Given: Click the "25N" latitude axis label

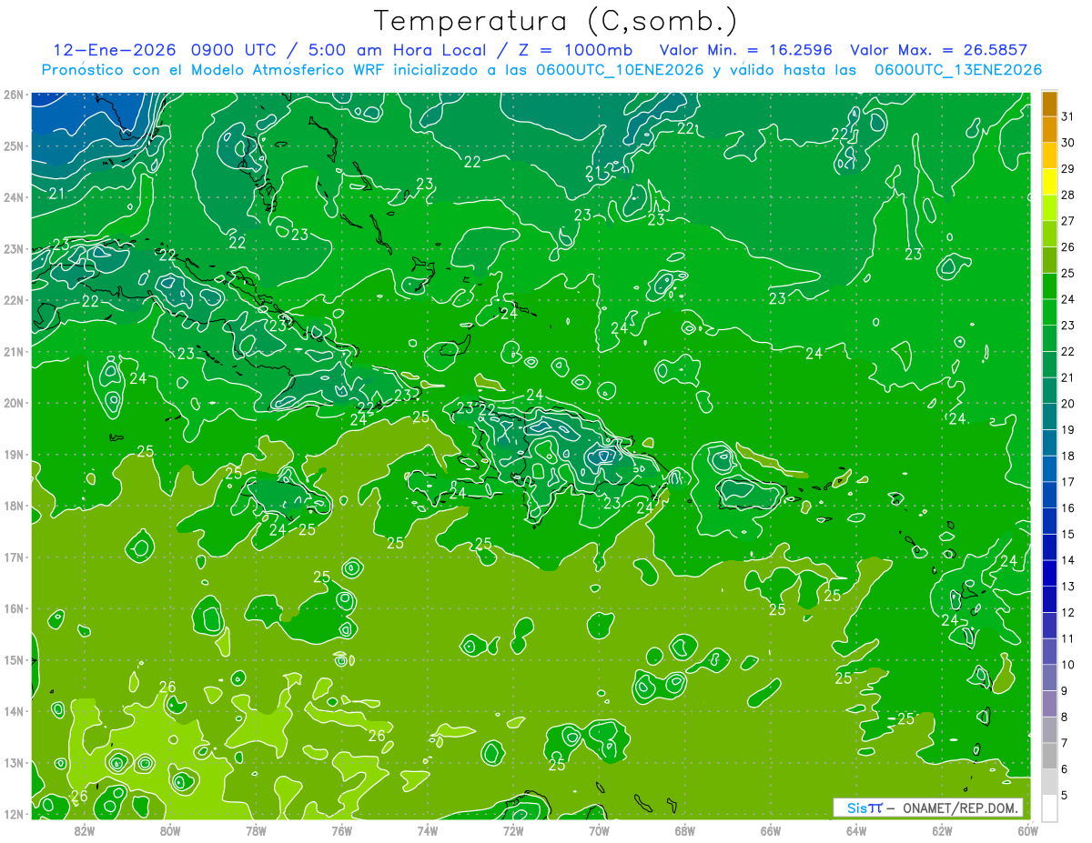Looking at the screenshot, I should point(13,146).
